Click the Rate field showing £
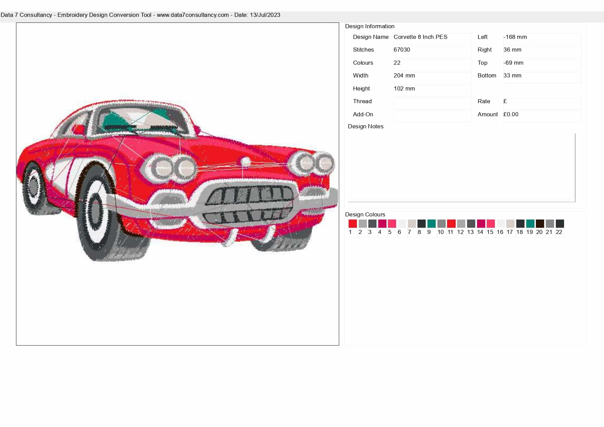The width and height of the screenshot is (604, 427). pos(542,103)
